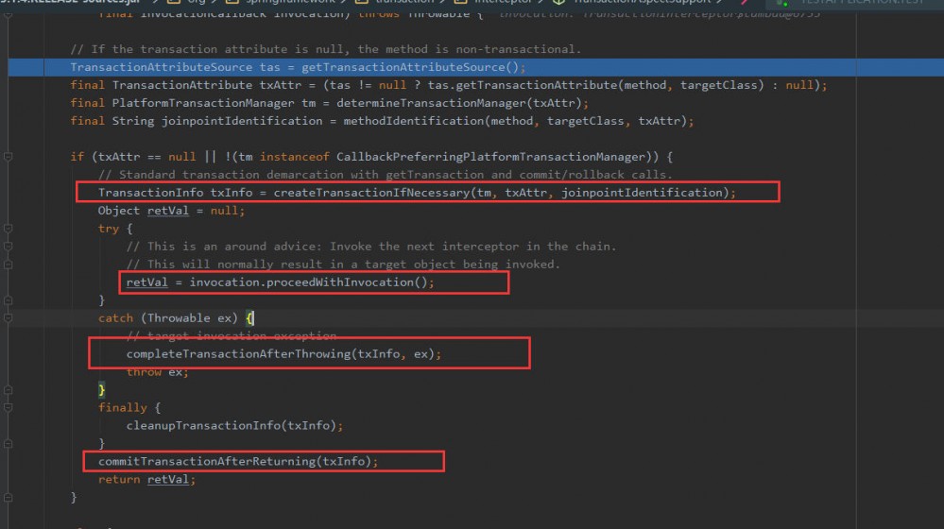Click gutter beside the highlighted getTransactionAttributeSource line
The width and height of the screenshot is (944, 529).
pos(26,67)
